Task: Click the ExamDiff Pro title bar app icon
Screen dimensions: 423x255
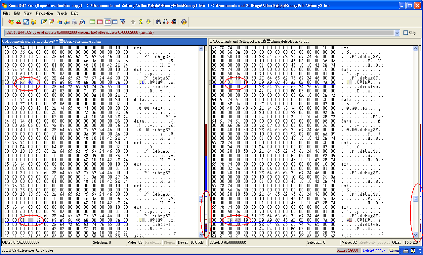Action: coord(5,6)
